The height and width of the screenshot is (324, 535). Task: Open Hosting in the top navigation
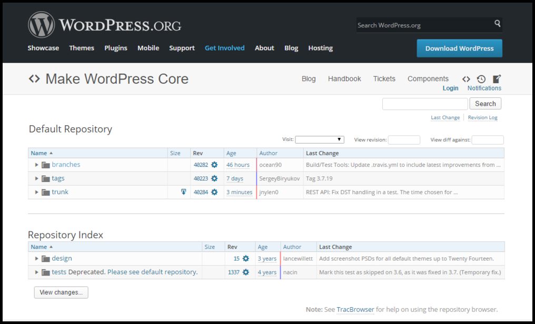click(x=320, y=48)
